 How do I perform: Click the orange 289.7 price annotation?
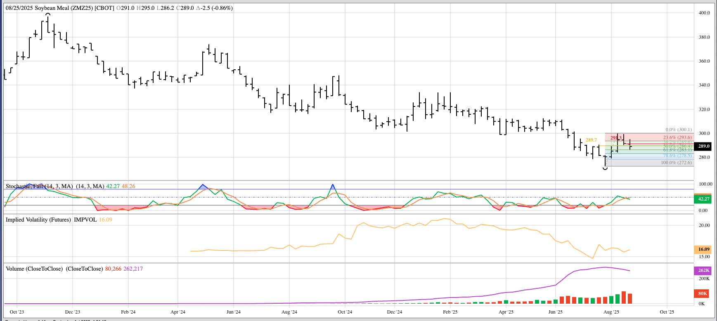(x=591, y=140)
